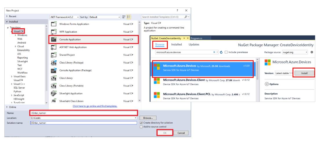Click the Browse... location button
Screen dimensions: 317x145
click(x=148, y=118)
